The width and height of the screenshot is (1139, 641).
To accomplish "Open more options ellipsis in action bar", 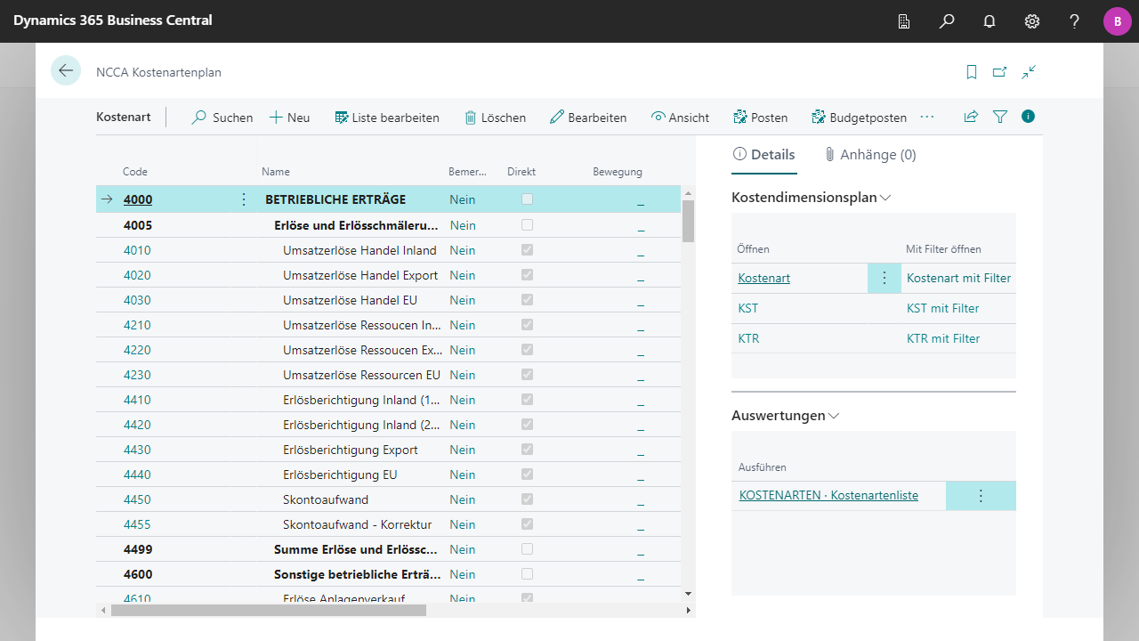I will click(927, 117).
